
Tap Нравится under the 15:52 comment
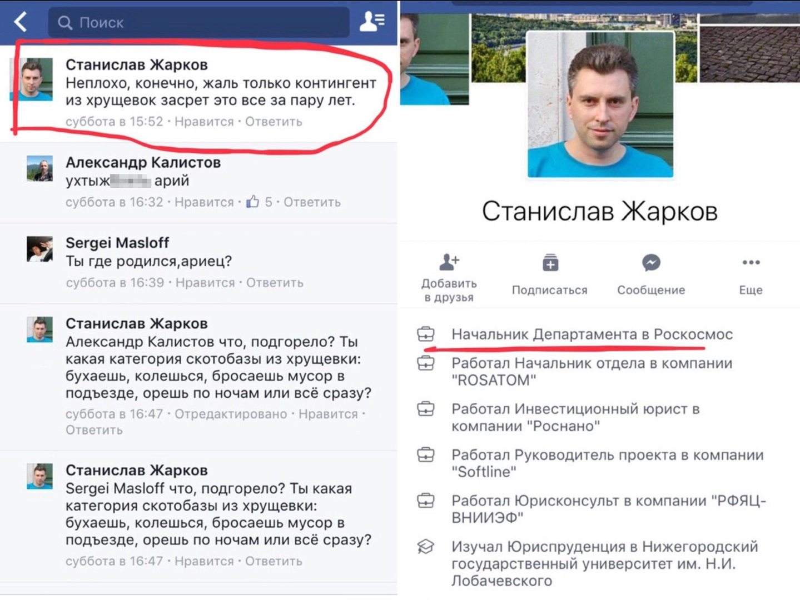tap(204, 122)
